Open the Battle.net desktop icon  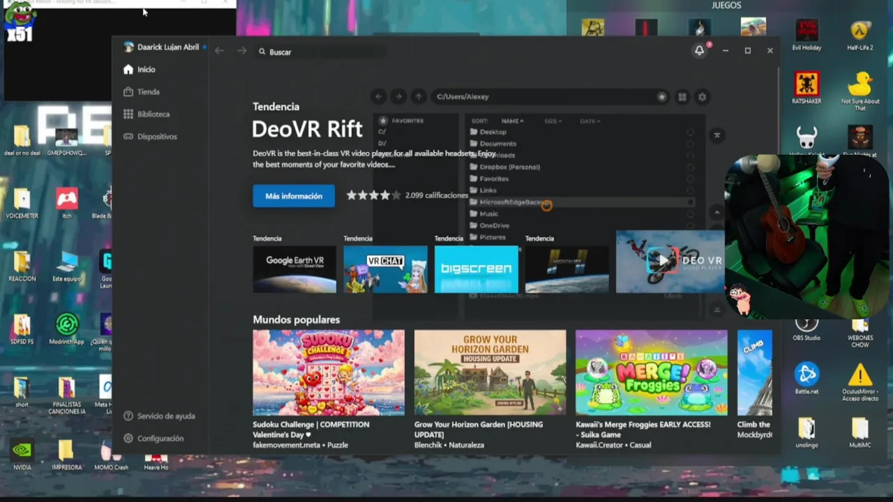pos(806,379)
